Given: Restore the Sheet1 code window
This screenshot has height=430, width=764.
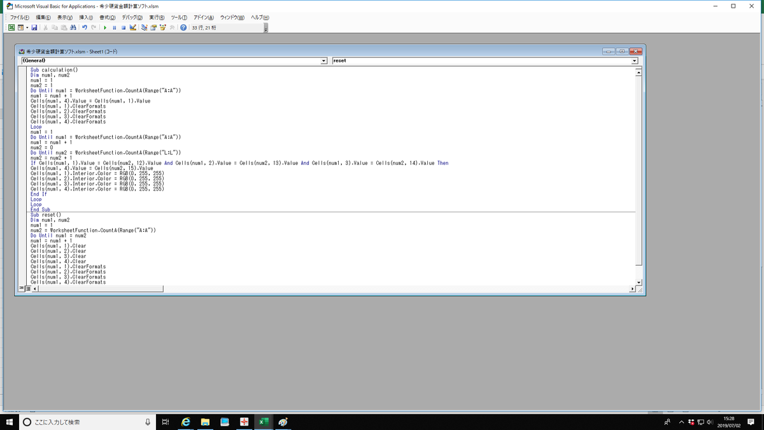Looking at the screenshot, I should point(621,52).
